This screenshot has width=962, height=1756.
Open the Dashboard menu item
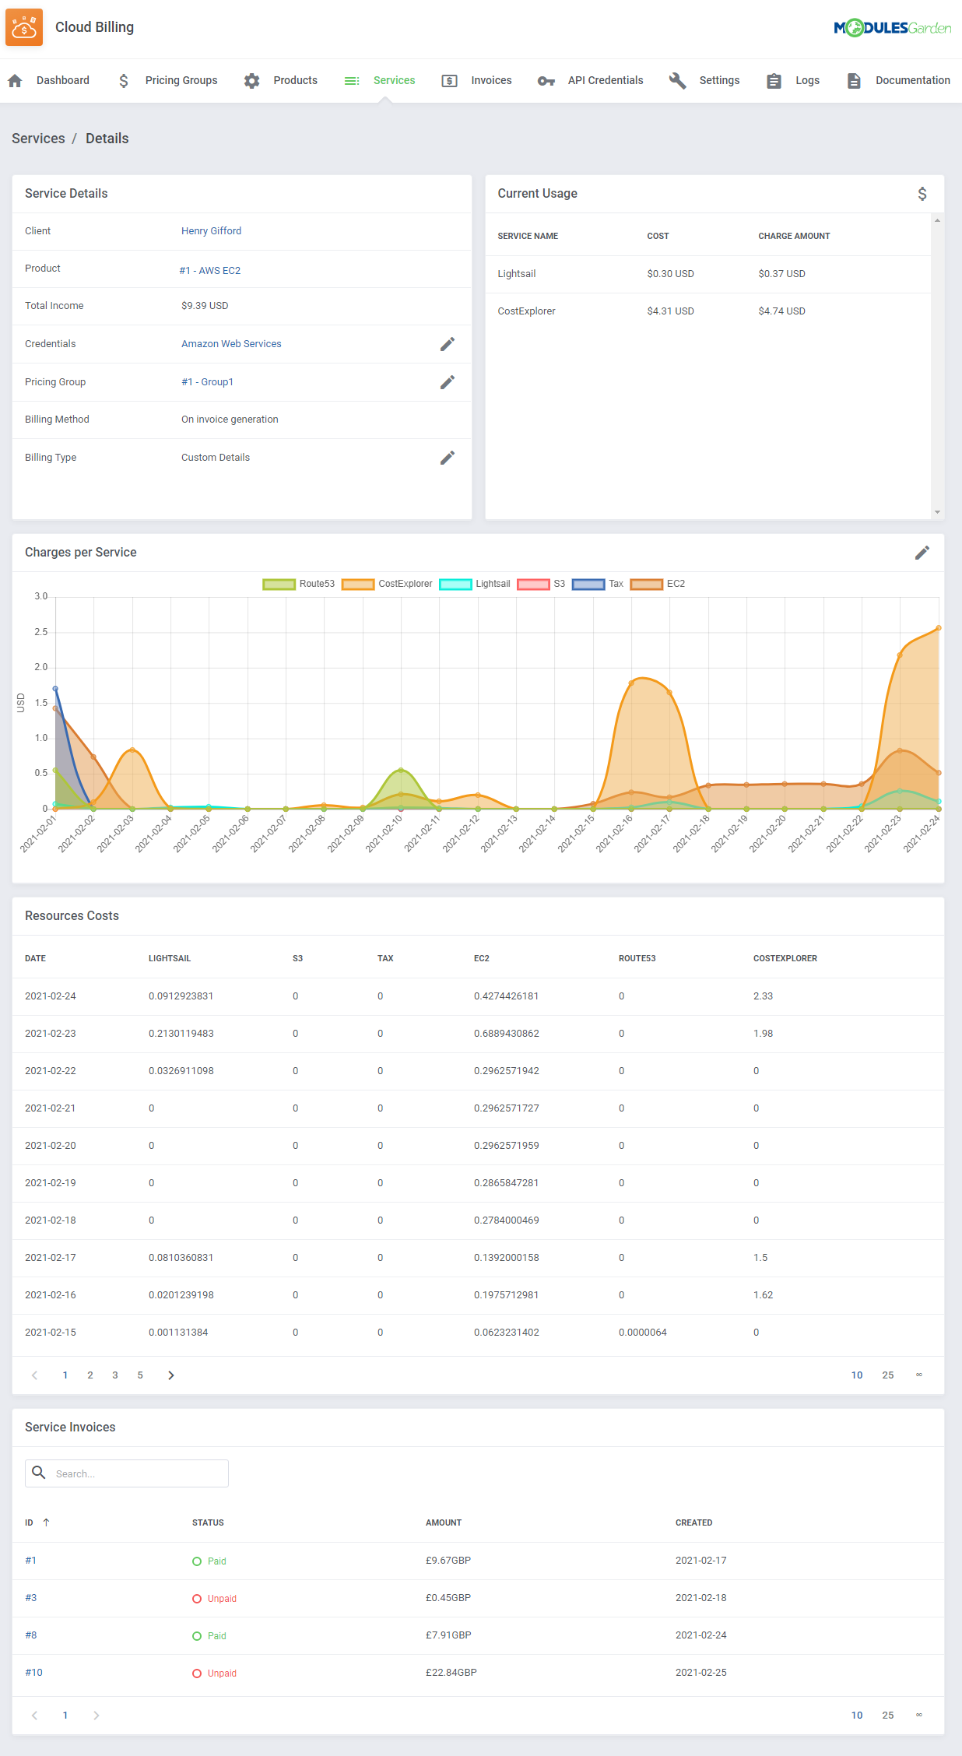[x=63, y=80]
